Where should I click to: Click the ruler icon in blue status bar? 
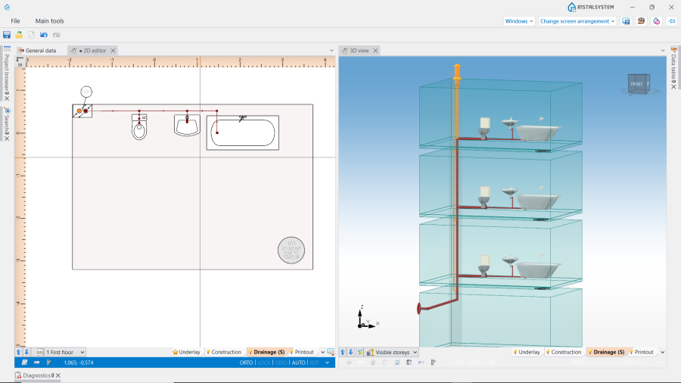pyautogui.click(x=36, y=363)
